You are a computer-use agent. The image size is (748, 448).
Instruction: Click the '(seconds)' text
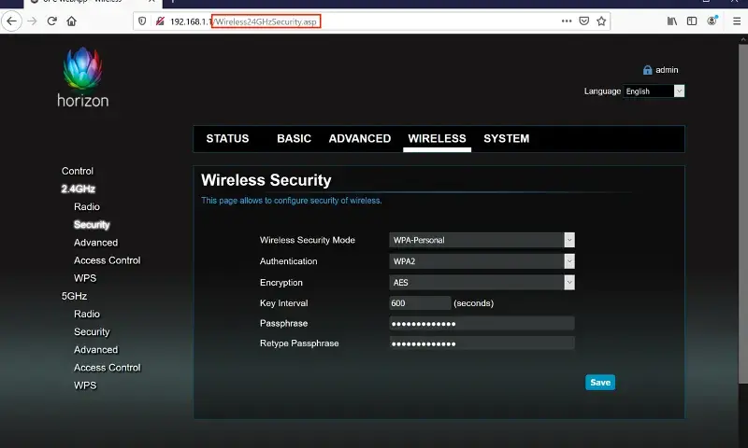coord(473,303)
